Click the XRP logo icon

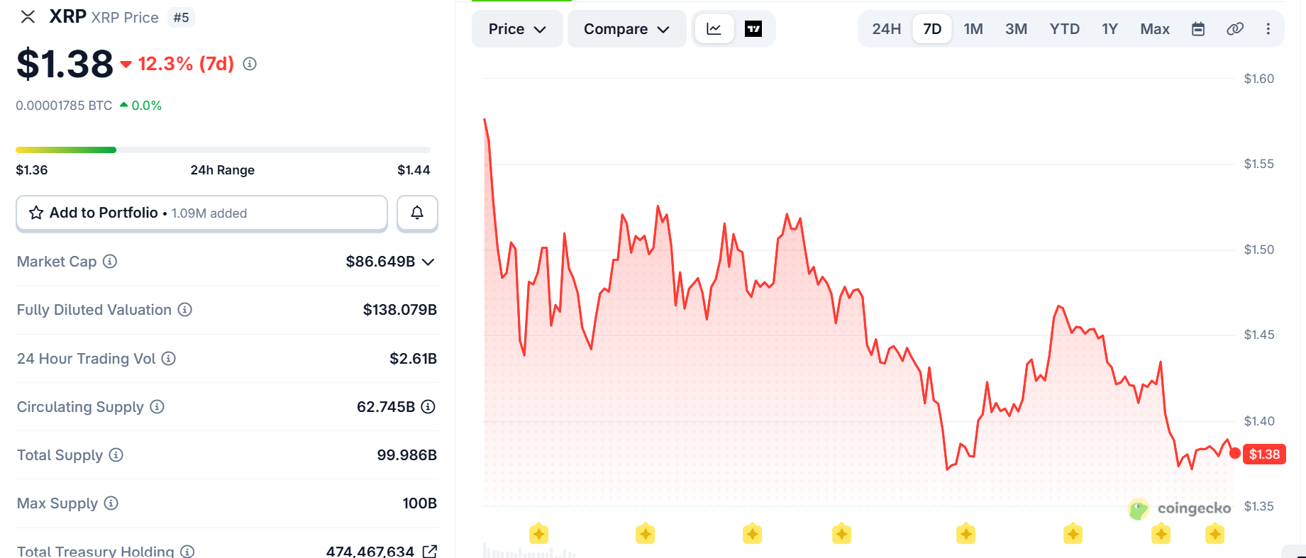tap(28, 17)
